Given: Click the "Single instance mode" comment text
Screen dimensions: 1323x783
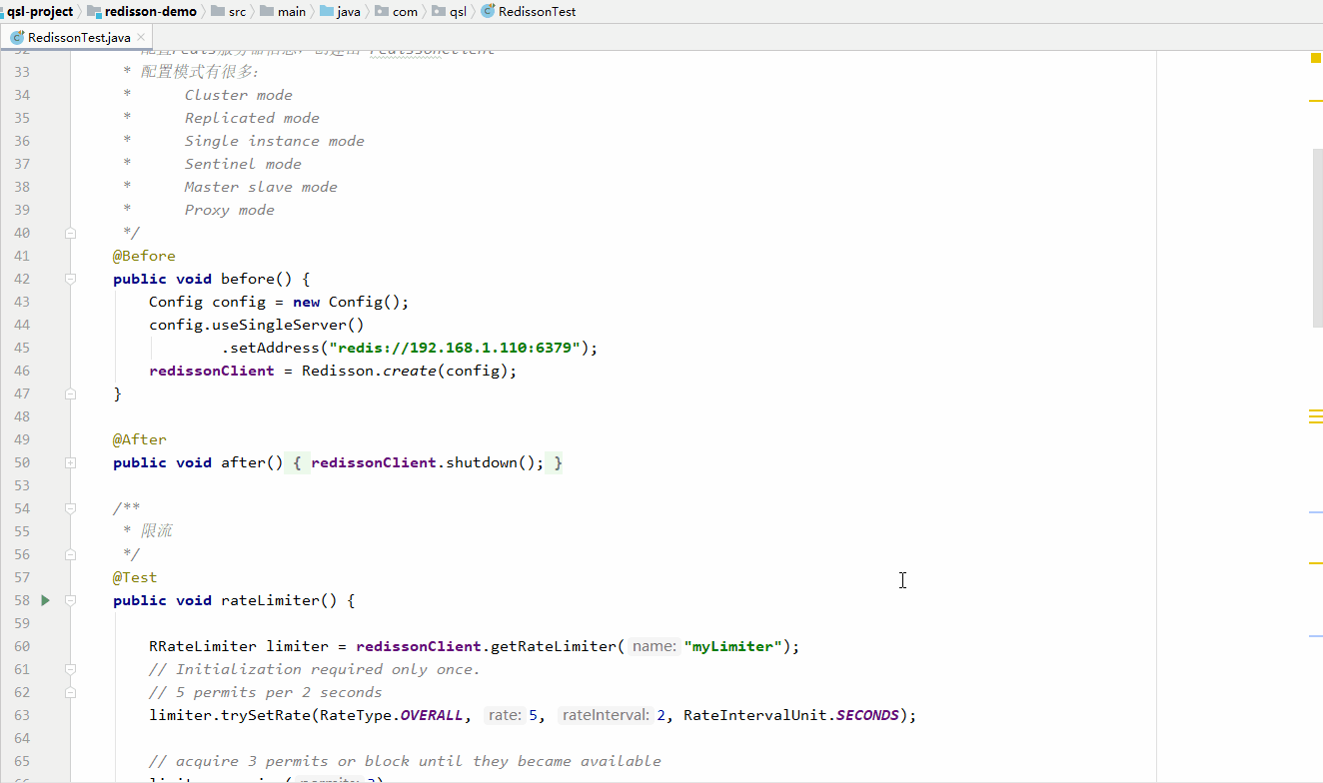Looking at the screenshot, I should pyautogui.click(x=275, y=141).
